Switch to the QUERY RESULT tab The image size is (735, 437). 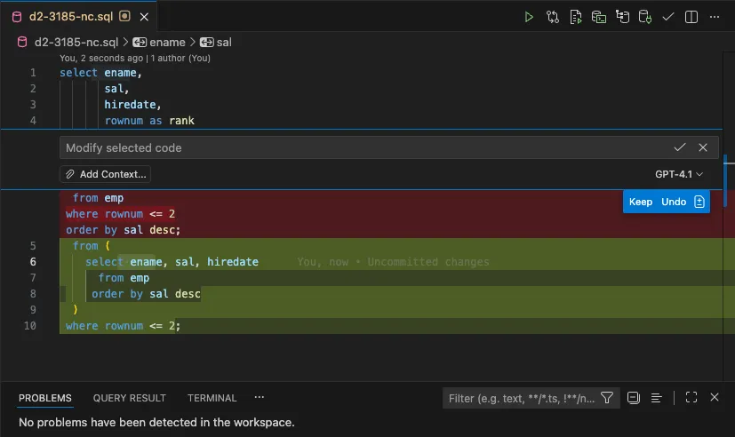tap(130, 399)
